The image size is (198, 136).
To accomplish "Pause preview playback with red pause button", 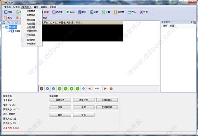I will [41, 89].
